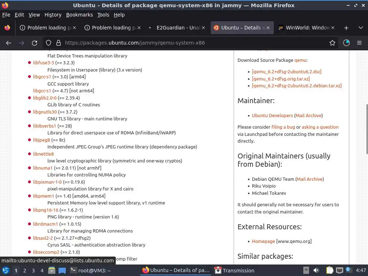Bookmark this page with the star
Screen dimensions: 368x276
tap(332, 43)
